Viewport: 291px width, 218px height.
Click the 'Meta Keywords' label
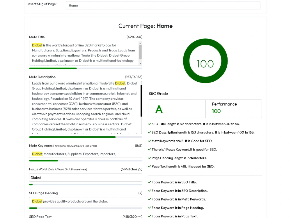click(x=41, y=146)
